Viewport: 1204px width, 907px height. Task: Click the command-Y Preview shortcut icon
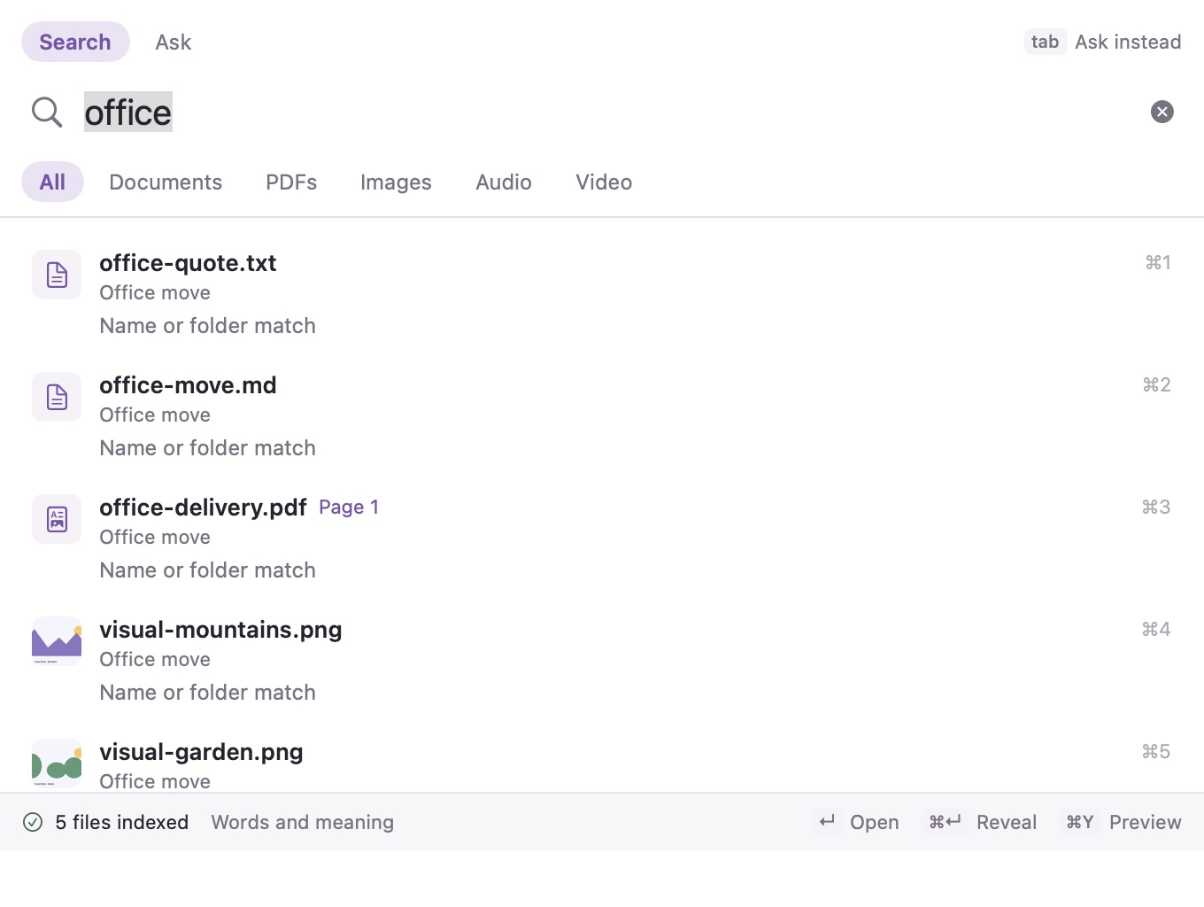1080,822
